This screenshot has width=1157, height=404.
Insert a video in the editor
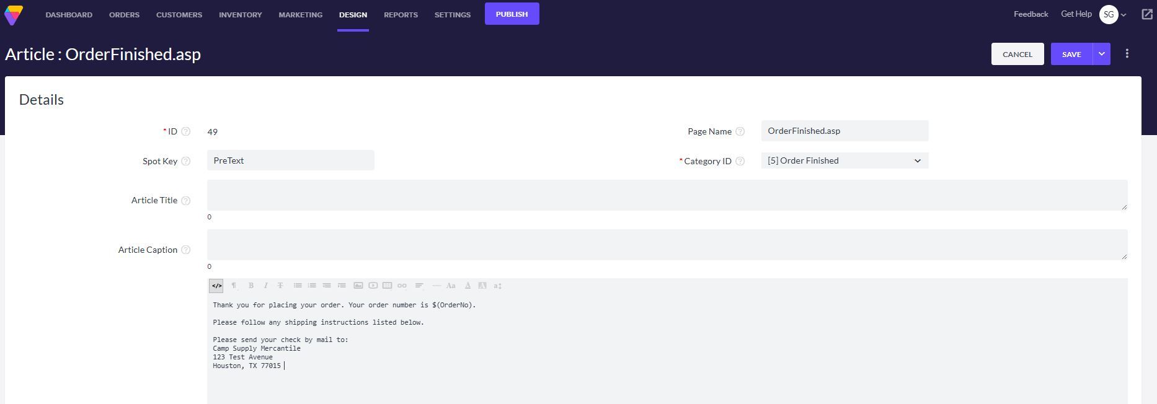pyautogui.click(x=373, y=286)
